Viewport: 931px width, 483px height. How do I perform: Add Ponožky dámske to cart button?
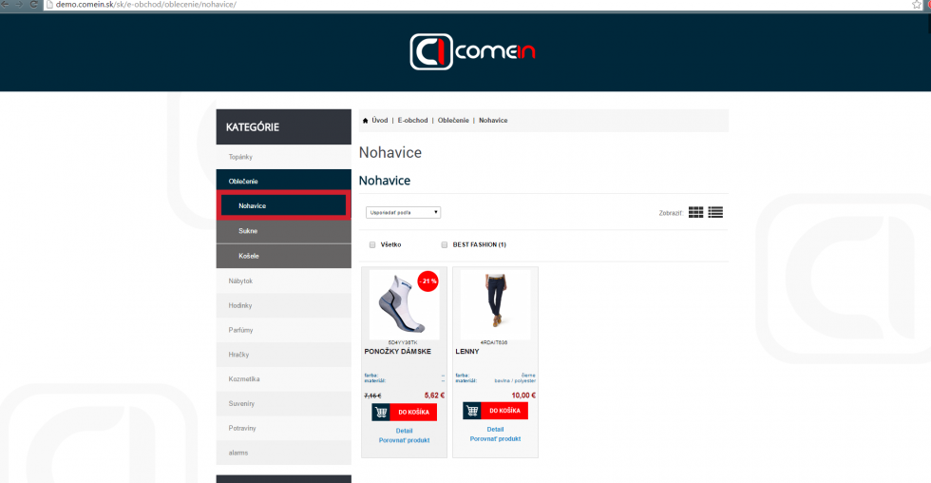(x=405, y=412)
